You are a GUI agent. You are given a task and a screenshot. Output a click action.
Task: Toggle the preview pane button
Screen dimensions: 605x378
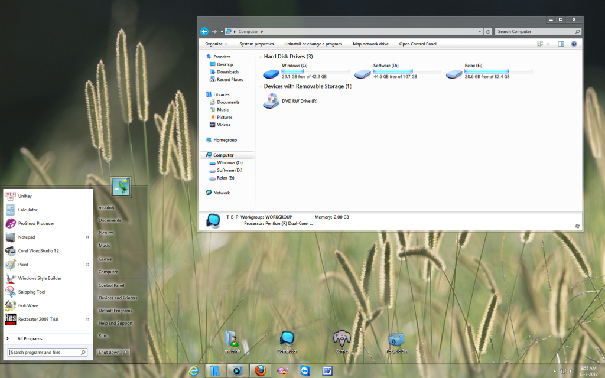point(561,44)
